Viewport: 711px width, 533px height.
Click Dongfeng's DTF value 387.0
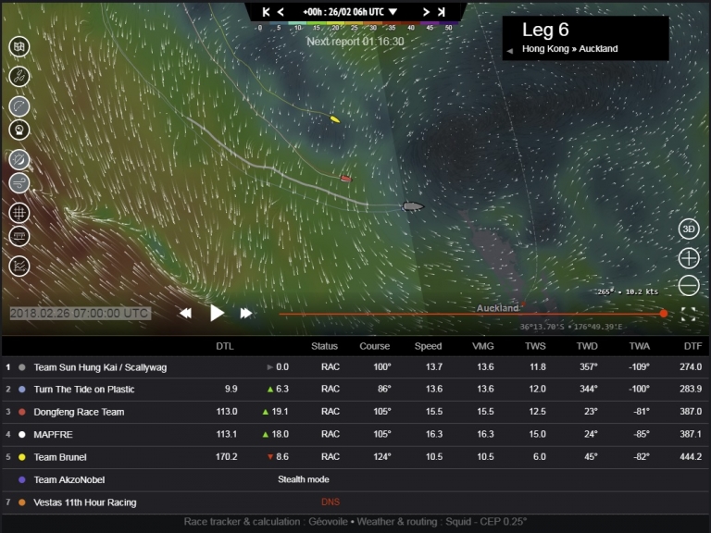click(x=690, y=412)
